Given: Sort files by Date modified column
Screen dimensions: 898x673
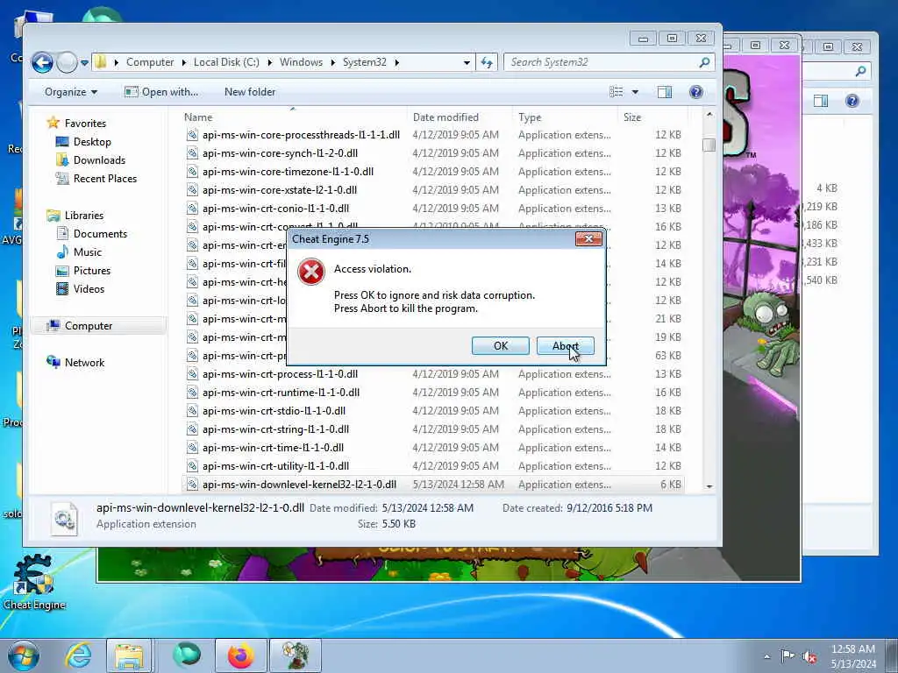Looking at the screenshot, I should pos(445,117).
